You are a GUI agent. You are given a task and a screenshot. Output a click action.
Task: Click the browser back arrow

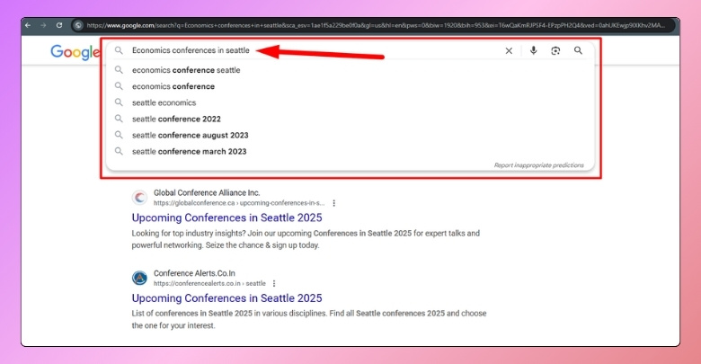click(28, 25)
